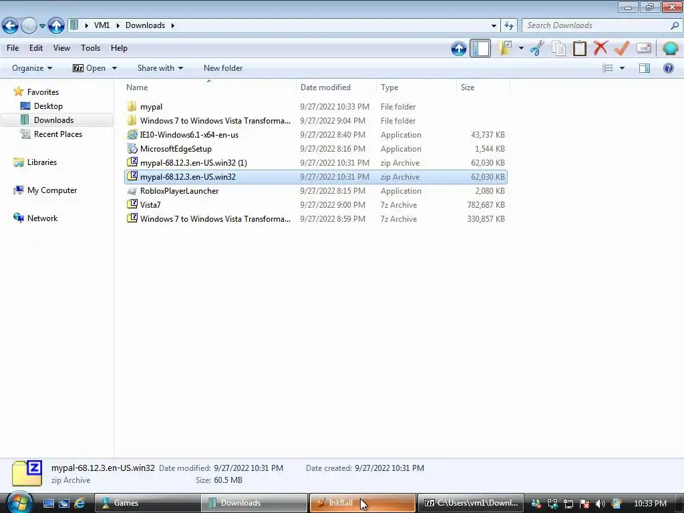
Task: Select Downloads in navigation pane
Action: pos(53,120)
